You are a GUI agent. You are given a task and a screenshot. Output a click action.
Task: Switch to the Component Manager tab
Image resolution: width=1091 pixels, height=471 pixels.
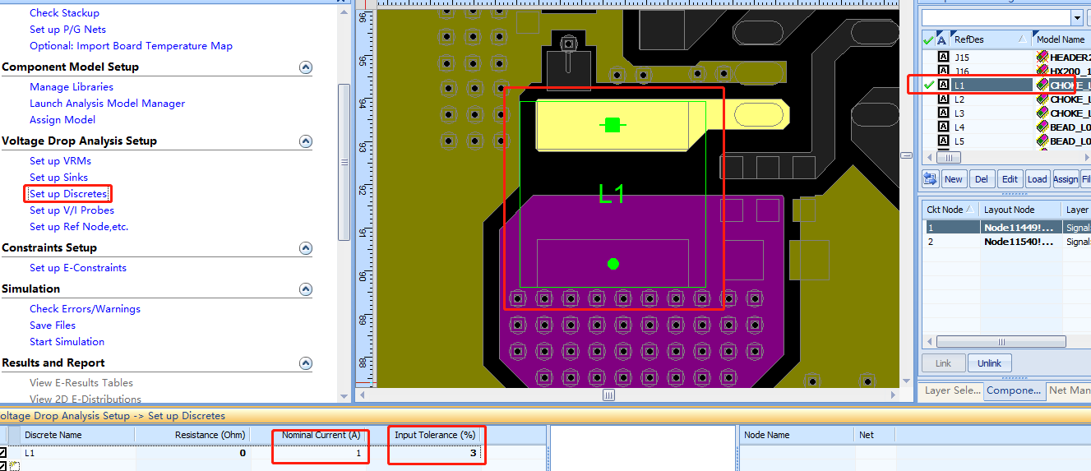pos(1014,390)
